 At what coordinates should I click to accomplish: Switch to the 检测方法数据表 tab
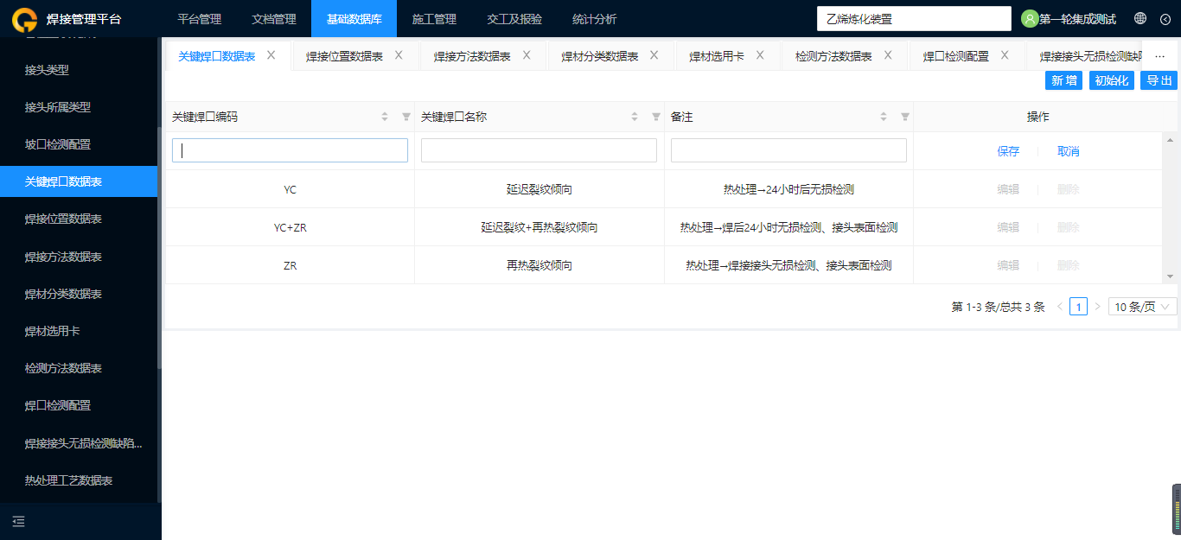coord(833,56)
